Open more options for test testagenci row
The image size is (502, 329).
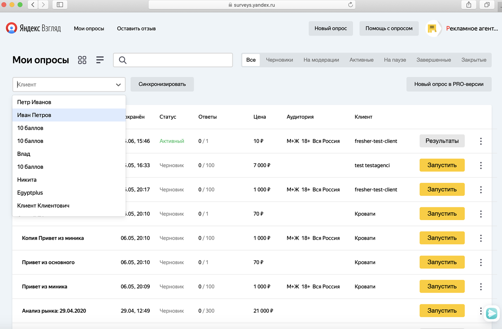[481, 165]
